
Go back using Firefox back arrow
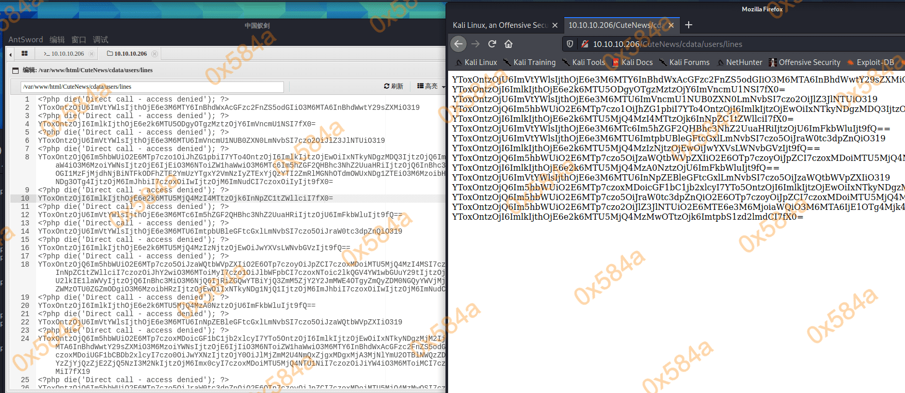(458, 44)
